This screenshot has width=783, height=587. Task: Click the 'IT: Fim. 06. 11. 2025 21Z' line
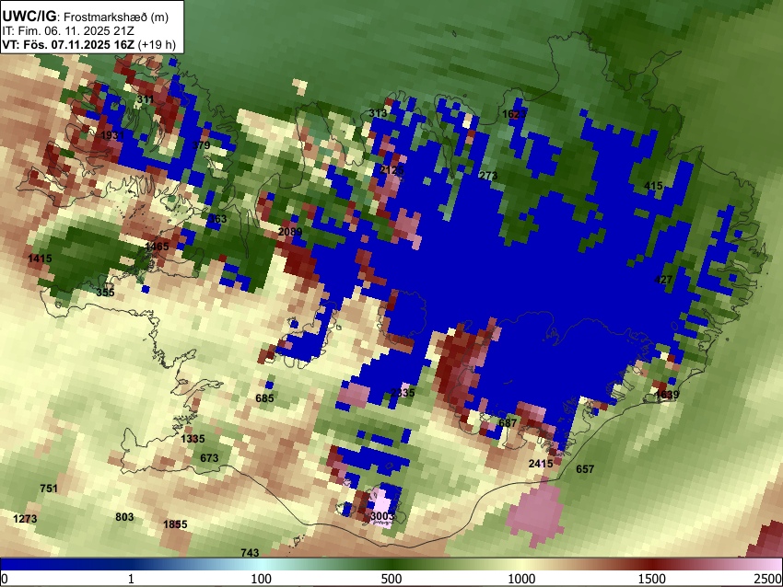[68, 31]
